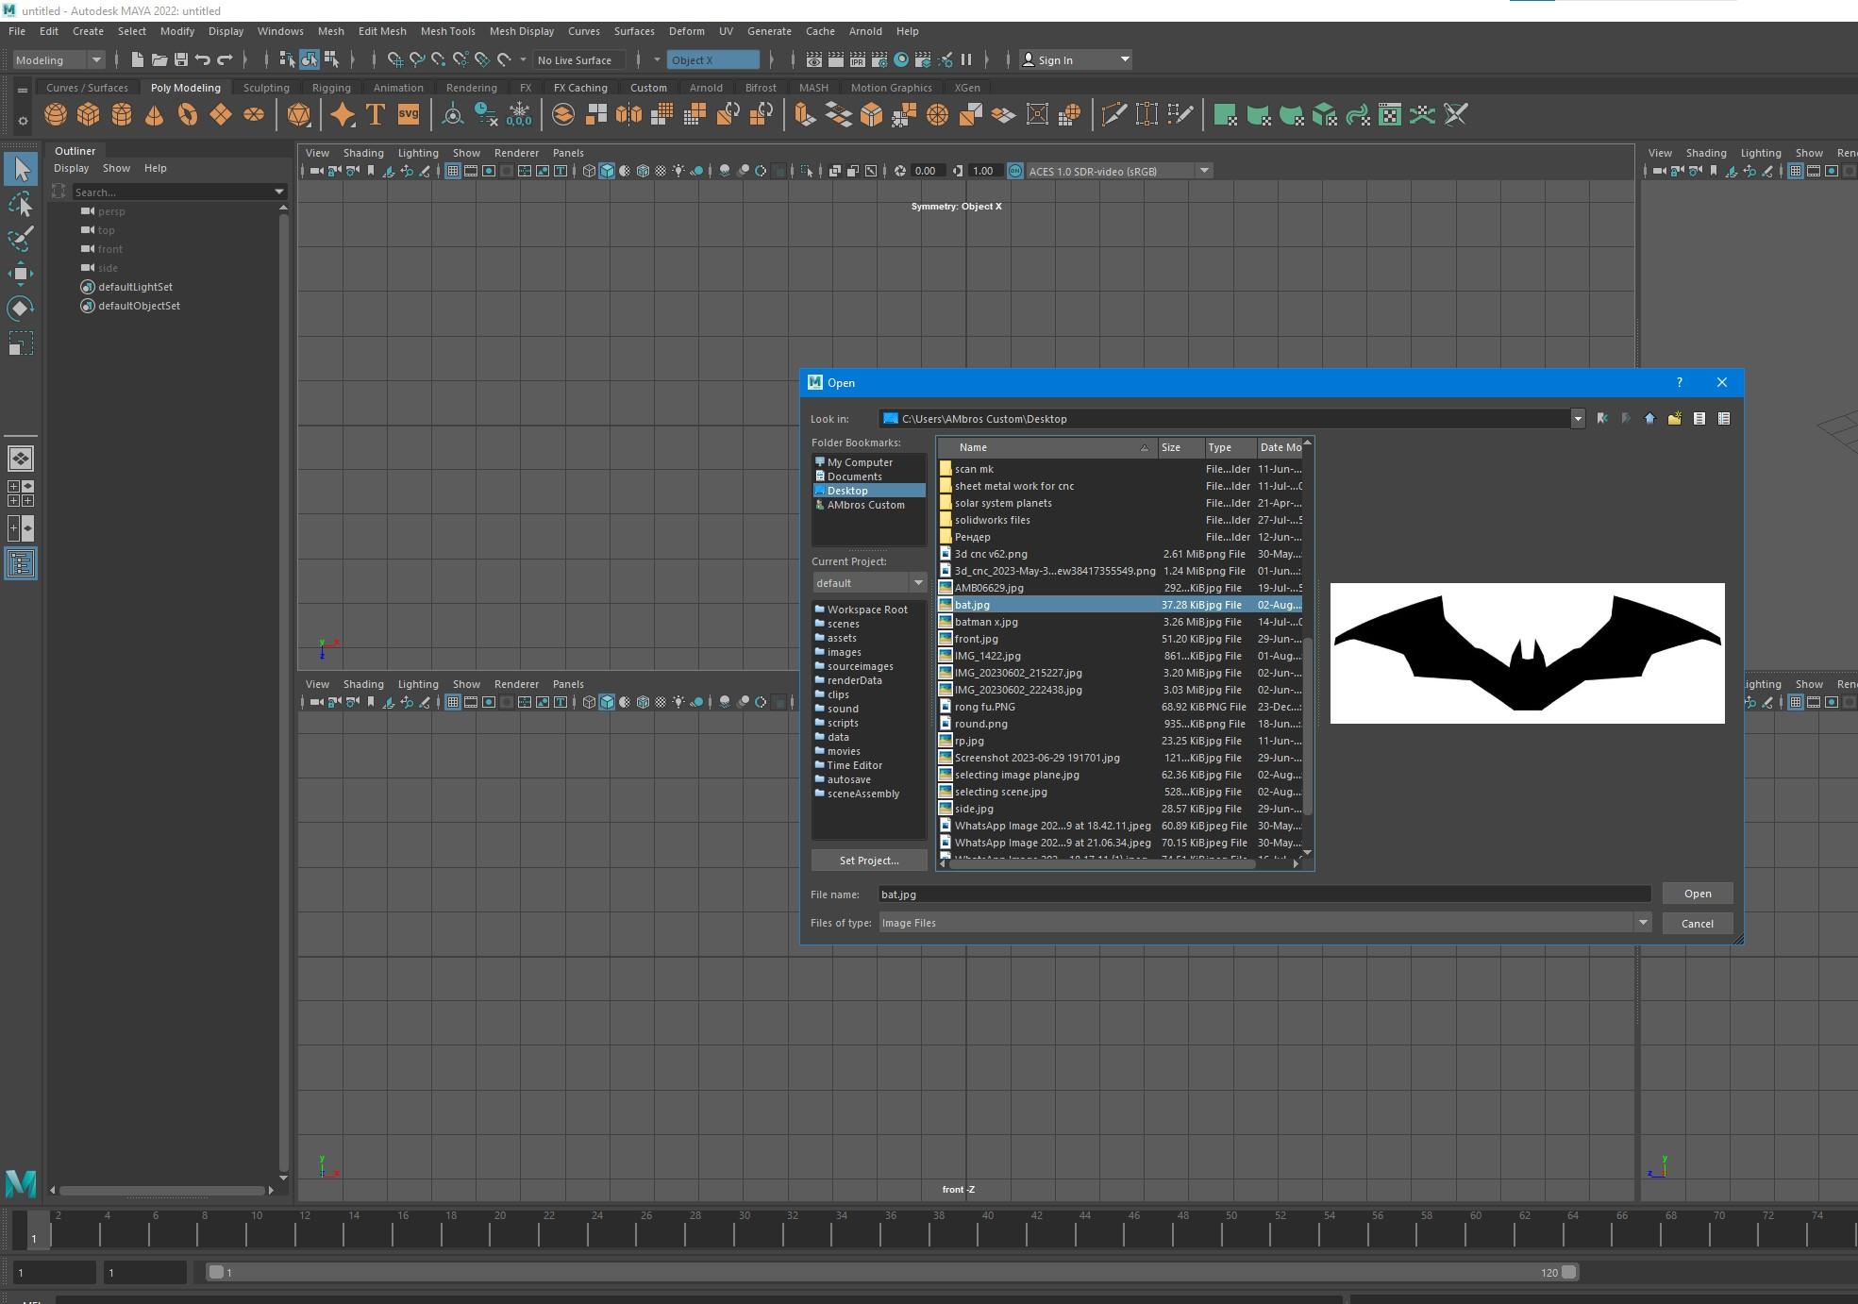Click the Open button in dialog

tap(1697, 894)
